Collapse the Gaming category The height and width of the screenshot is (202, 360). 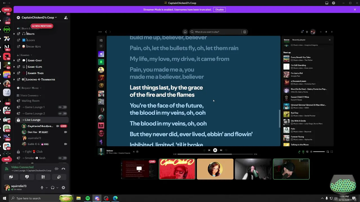point(24,55)
